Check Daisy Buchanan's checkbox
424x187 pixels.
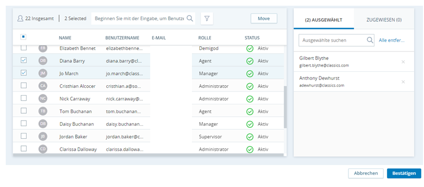[x=24, y=123]
